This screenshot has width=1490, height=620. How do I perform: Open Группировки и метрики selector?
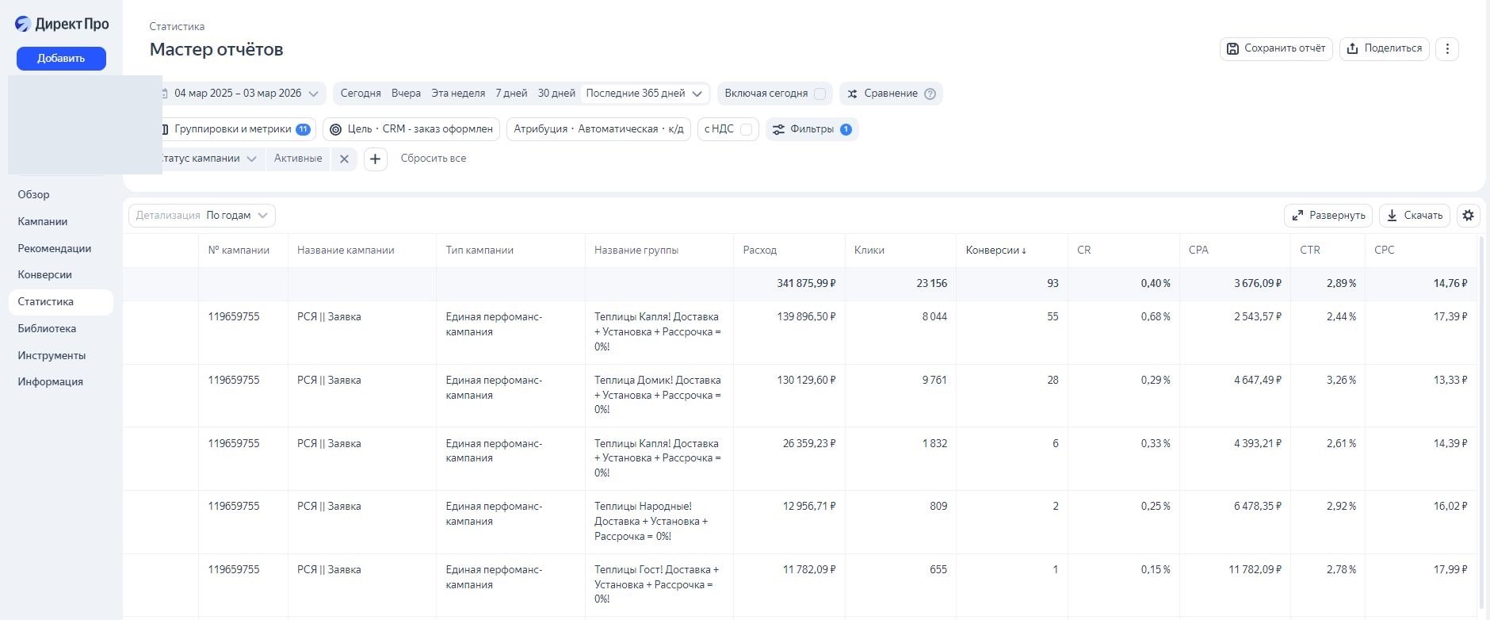237,129
